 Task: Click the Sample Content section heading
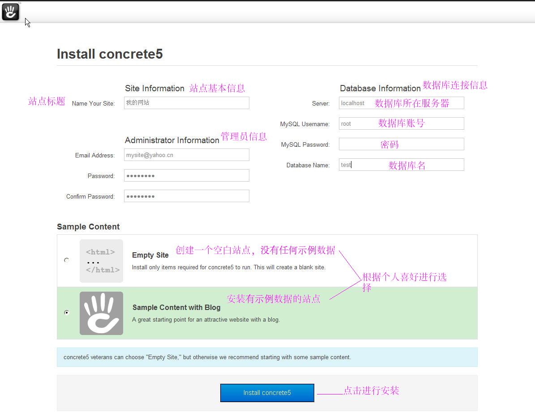[88, 227]
